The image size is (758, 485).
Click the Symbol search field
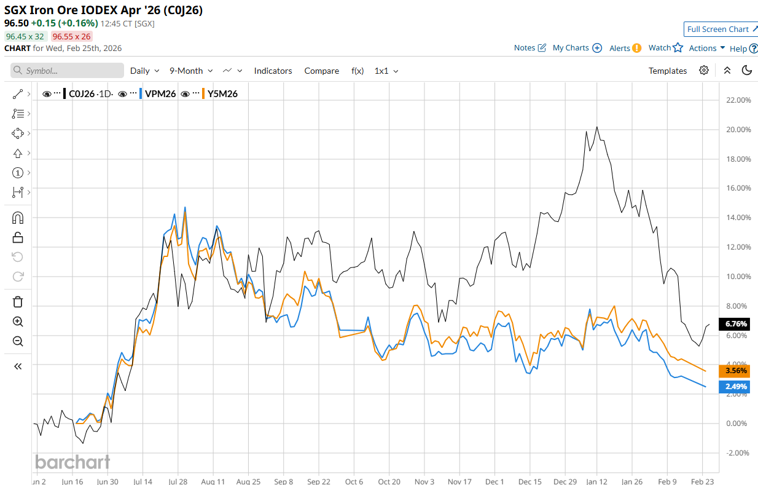(x=68, y=71)
